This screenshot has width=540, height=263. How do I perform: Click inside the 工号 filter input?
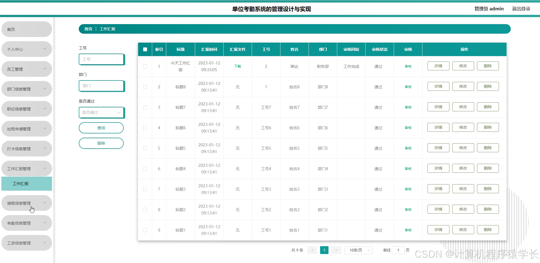pos(101,59)
